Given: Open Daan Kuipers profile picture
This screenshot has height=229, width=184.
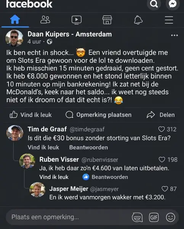Looking at the screenshot, I should [x=14, y=38].
